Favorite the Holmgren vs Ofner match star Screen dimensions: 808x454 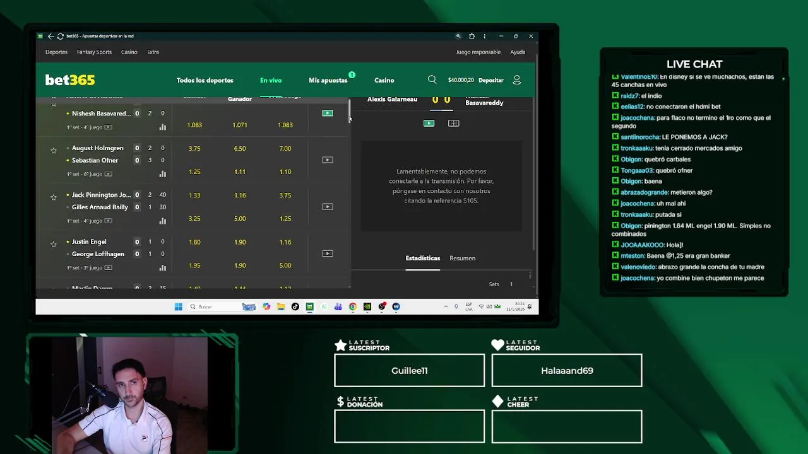(53, 150)
